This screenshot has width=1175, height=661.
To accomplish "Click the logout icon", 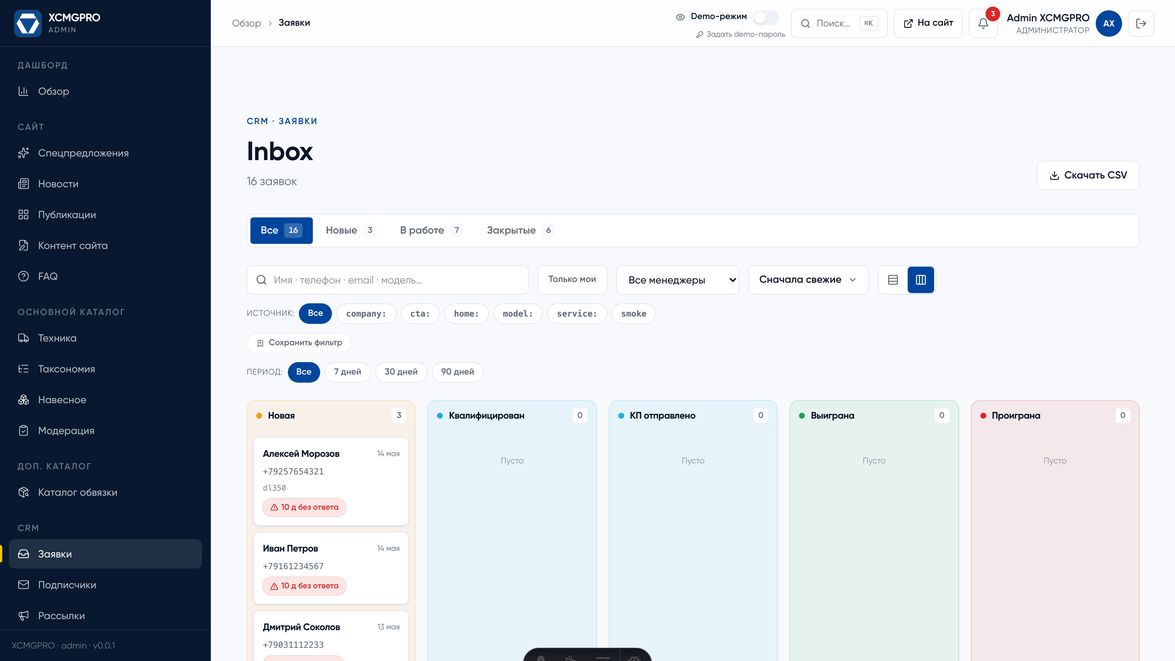I will click(1141, 23).
